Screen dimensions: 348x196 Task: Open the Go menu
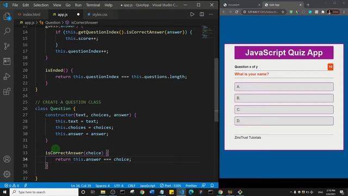coord(68,5)
